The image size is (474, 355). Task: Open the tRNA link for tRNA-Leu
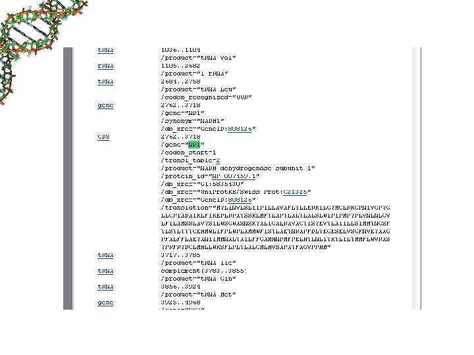click(x=105, y=82)
